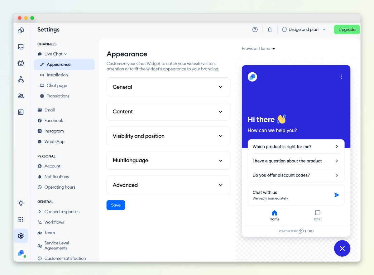Click the green Upgrade button
This screenshot has width=374, height=275.
coord(347,30)
